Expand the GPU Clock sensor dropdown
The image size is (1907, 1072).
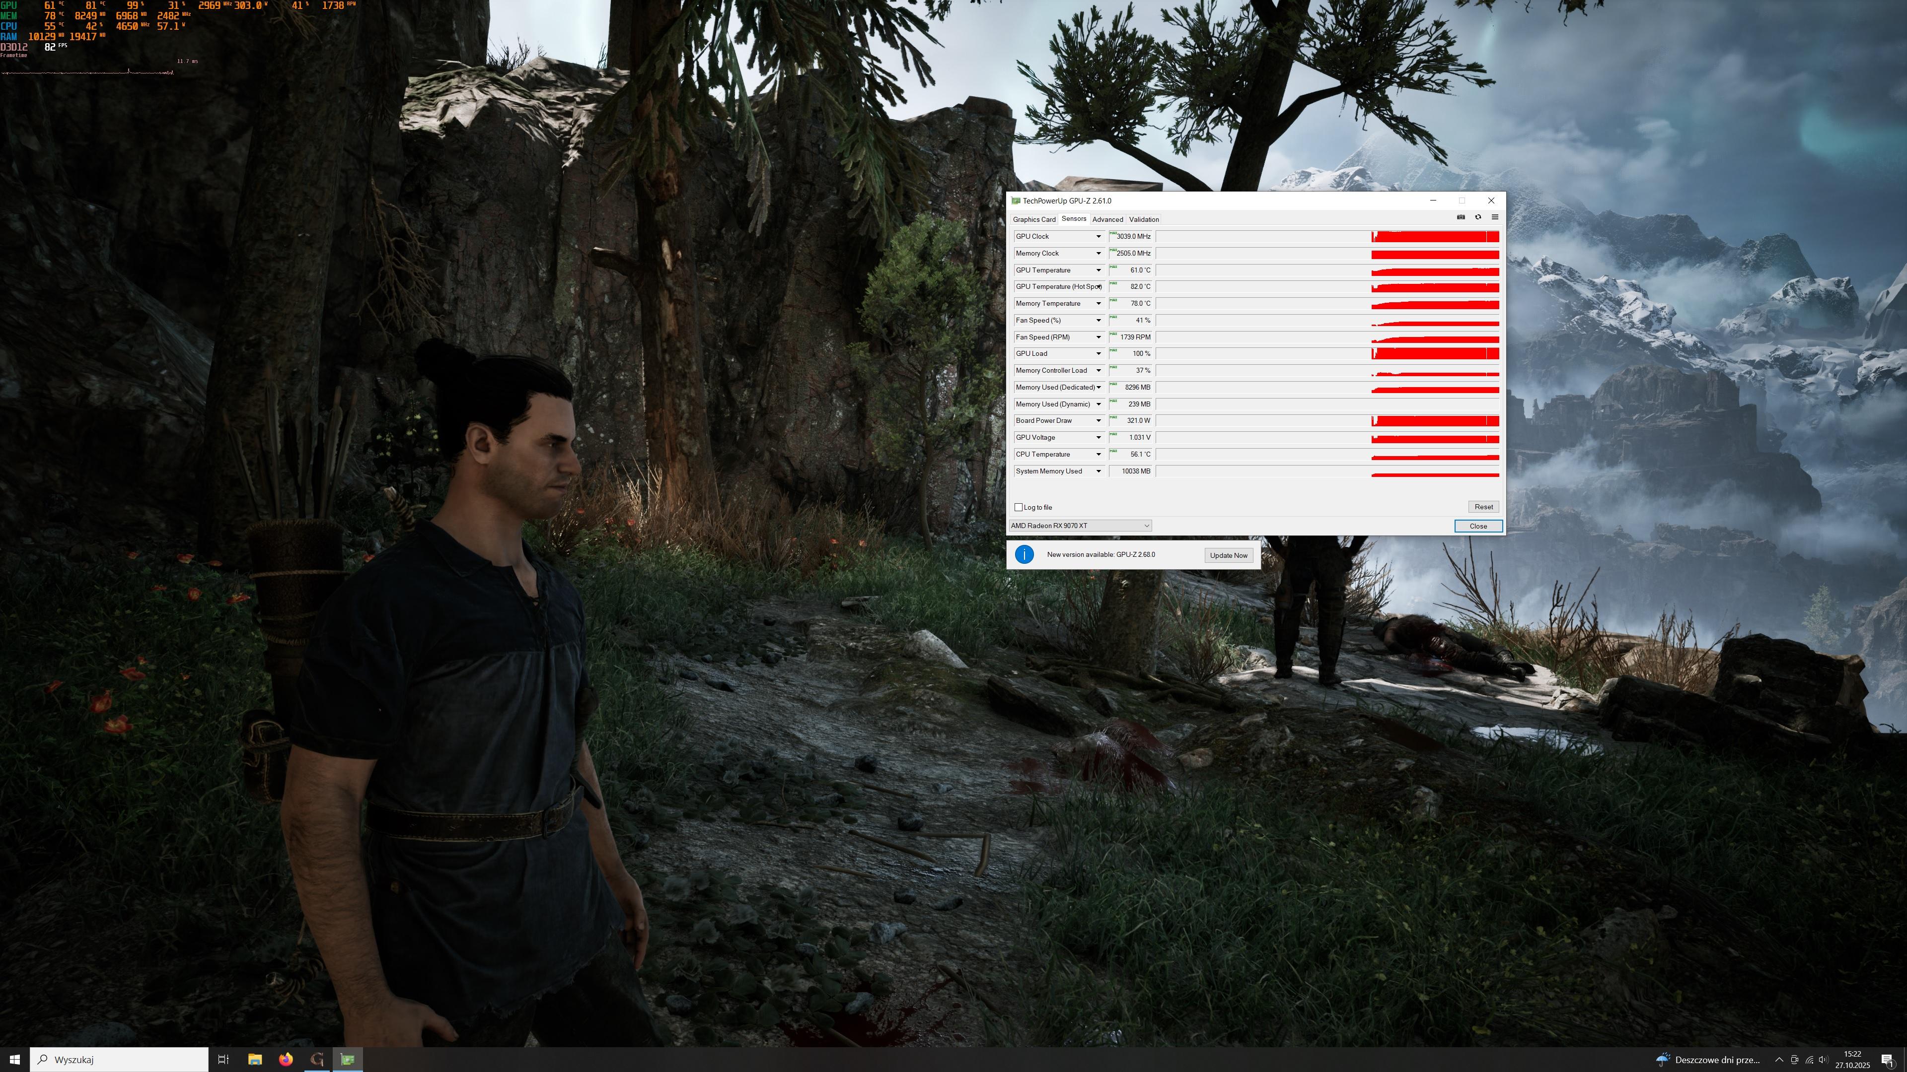1099,237
